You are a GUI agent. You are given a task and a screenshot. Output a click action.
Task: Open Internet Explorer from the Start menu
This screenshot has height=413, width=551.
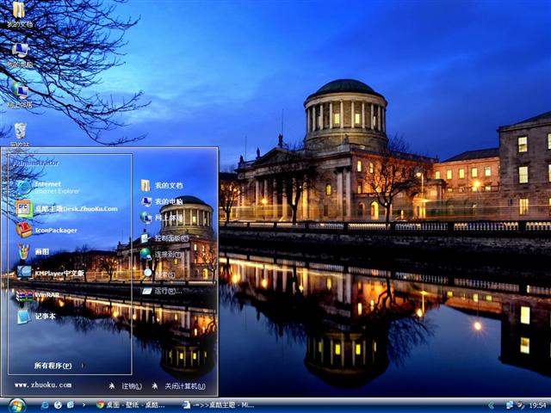(x=47, y=187)
